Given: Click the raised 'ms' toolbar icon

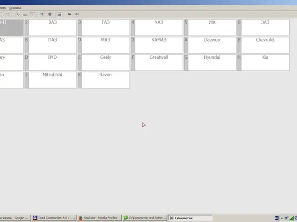Looking at the screenshot, I should point(32,14).
